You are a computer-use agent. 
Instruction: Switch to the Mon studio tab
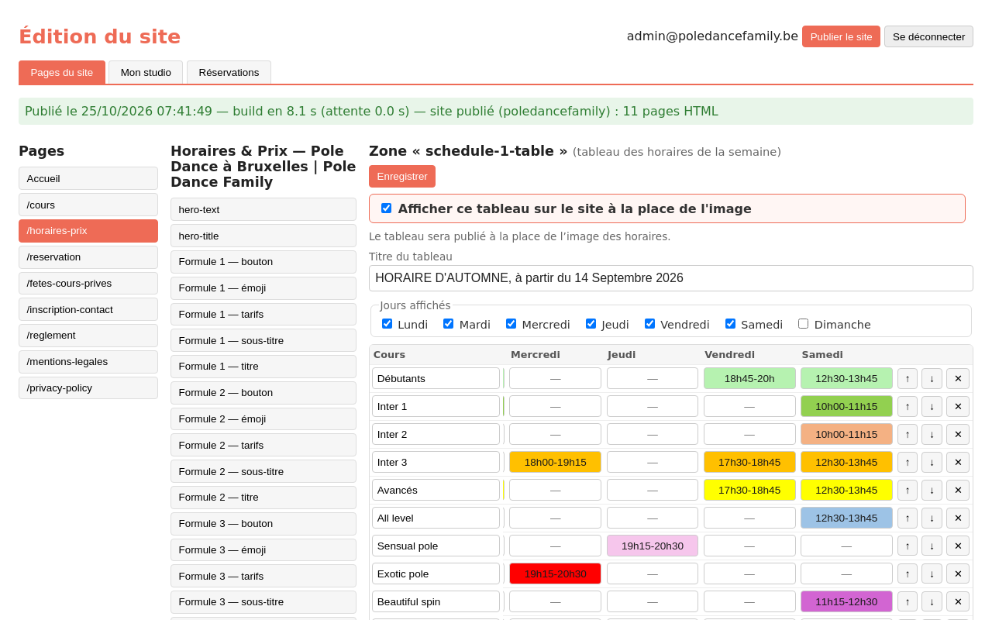(146, 72)
